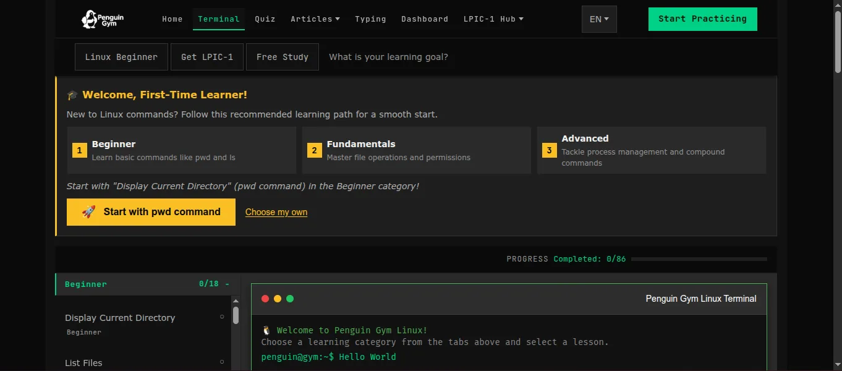Click the terminal prompt input line
The width and height of the screenshot is (842, 371).
509,357
